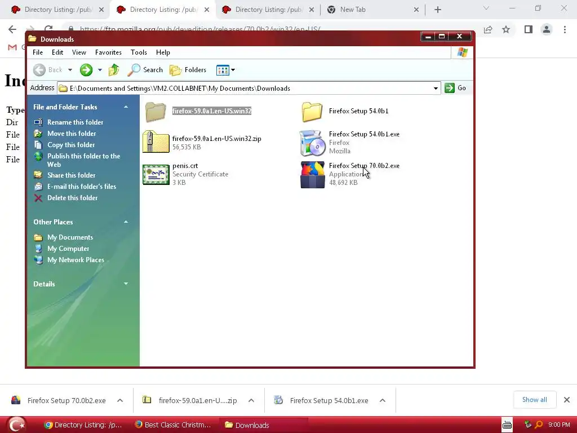Viewport: 577px width, 433px height.
Task: Collapse the Other Places section
Action: coord(126,222)
